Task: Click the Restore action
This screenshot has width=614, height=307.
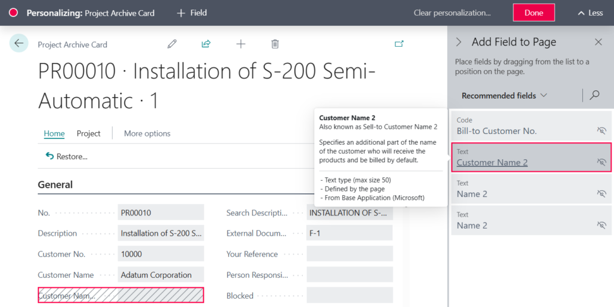Action: (67, 157)
